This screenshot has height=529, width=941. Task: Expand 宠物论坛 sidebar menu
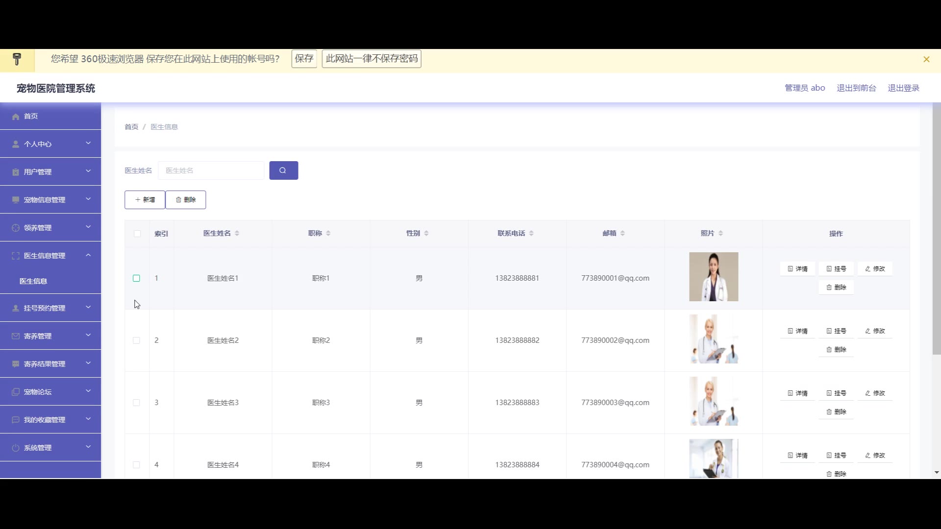point(50,392)
